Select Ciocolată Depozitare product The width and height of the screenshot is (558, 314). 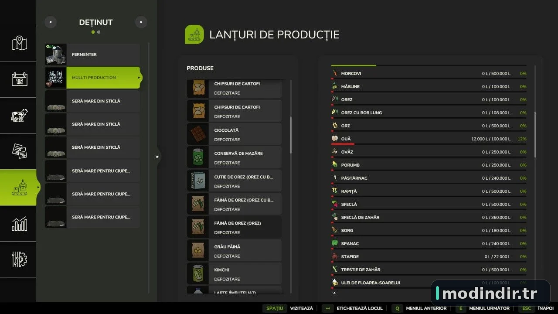(235, 134)
